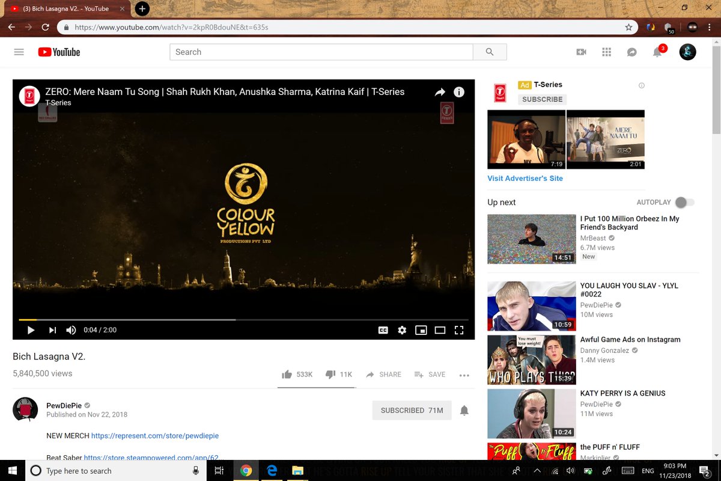
Task: Open the upload video camera icon
Action: [x=581, y=52]
